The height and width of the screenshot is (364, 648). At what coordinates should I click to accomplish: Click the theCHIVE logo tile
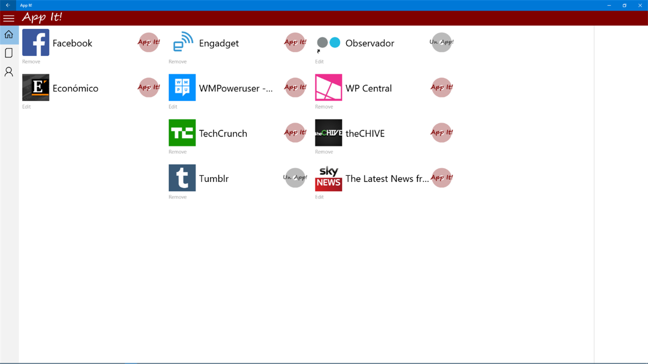(328, 133)
